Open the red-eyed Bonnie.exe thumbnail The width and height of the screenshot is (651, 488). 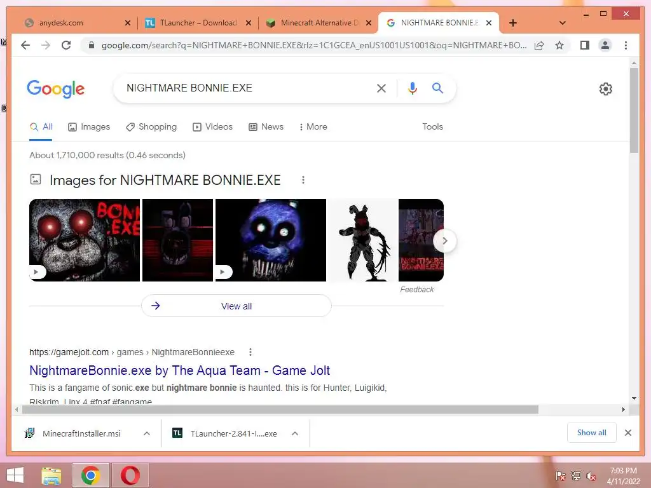(x=85, y=240)
